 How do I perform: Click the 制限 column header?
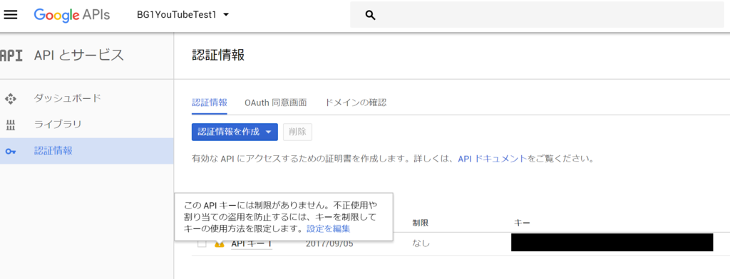(x=421, y=223)
